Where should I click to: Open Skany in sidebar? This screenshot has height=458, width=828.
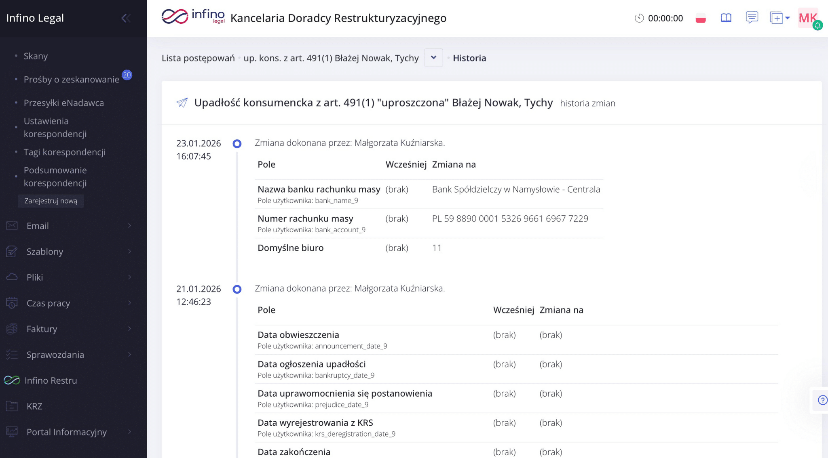pyautogui.click(x=36, y=56)
